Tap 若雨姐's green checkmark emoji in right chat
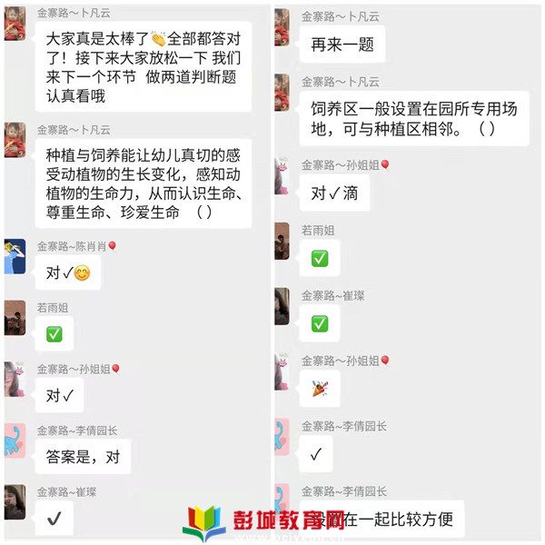 point(320,258)
